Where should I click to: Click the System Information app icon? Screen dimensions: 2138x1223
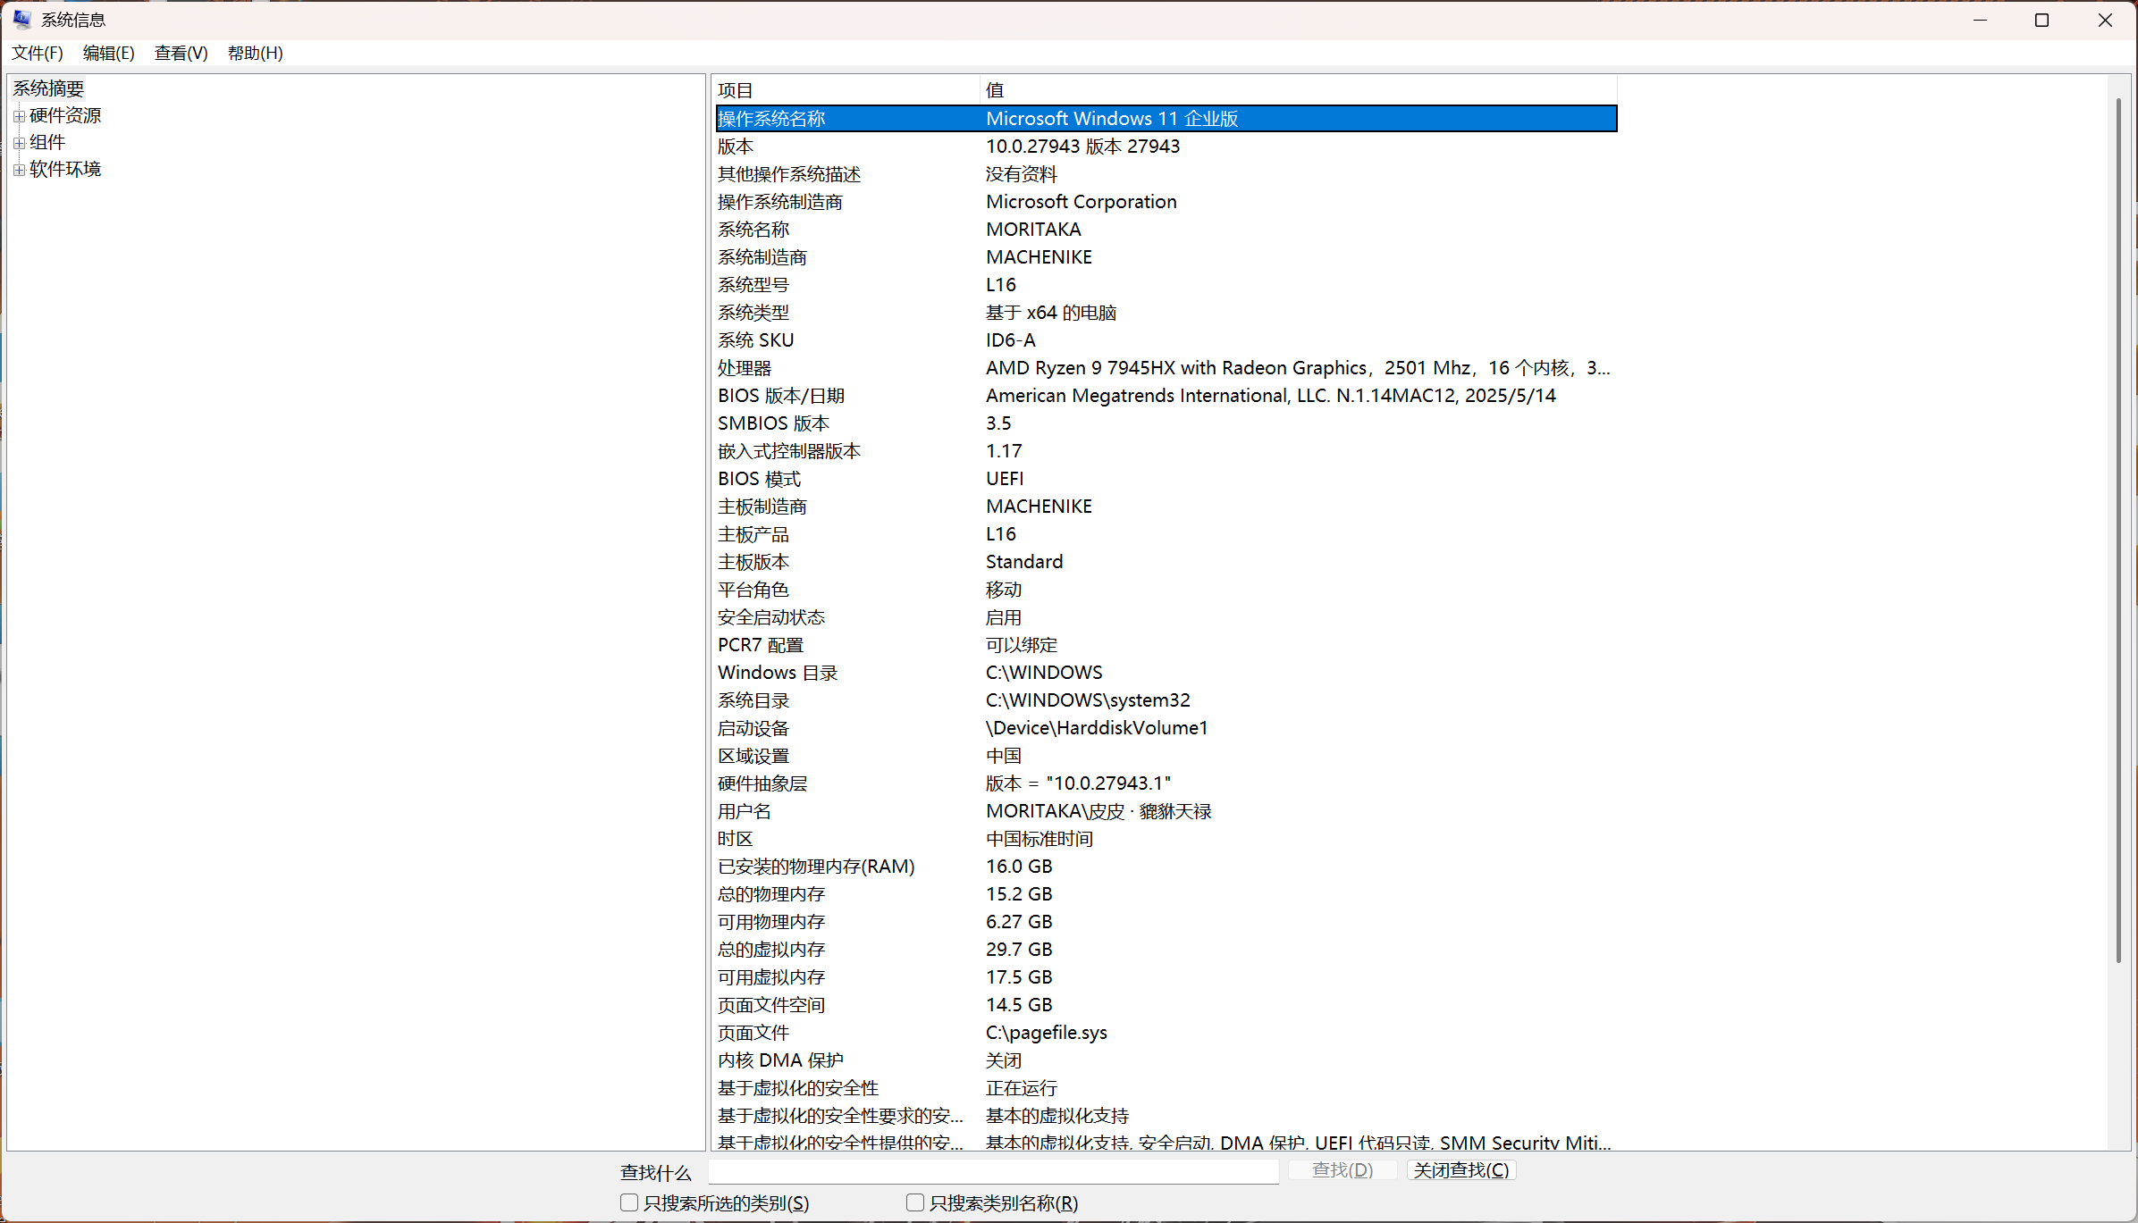coord(21,19)
